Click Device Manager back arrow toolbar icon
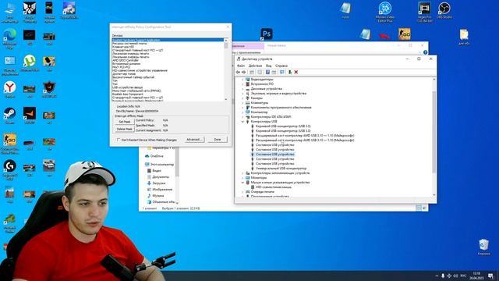The height and width of the screenshot is (281, 499). click(238, 73)
